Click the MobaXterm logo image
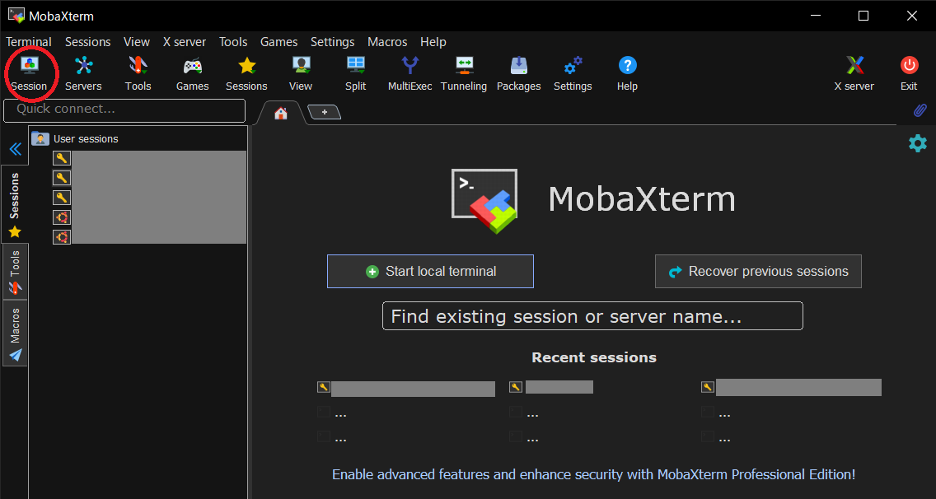936x499 pixels. (x=484, y=201)
